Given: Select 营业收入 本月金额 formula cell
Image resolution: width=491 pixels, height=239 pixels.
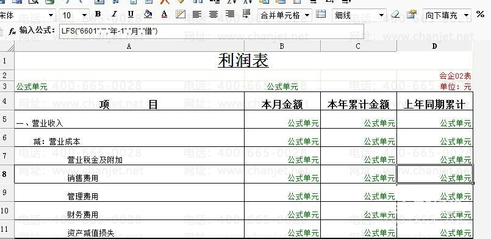Looking at the screenshot, I should tap(282, 119).
